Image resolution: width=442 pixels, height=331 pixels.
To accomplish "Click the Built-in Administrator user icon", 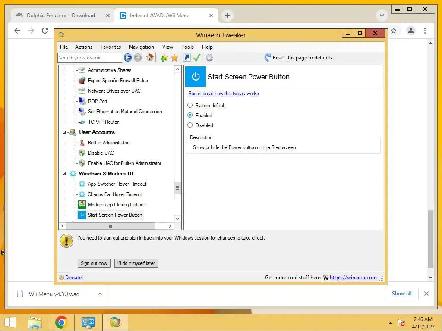I will [82, 143].
